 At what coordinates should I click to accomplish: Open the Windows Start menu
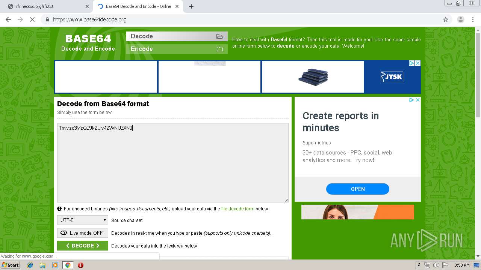pyautogui.click(x=11, y=265)
